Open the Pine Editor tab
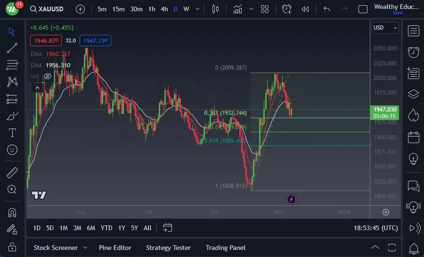Viewport: 424px width, 257px height. 115,248
